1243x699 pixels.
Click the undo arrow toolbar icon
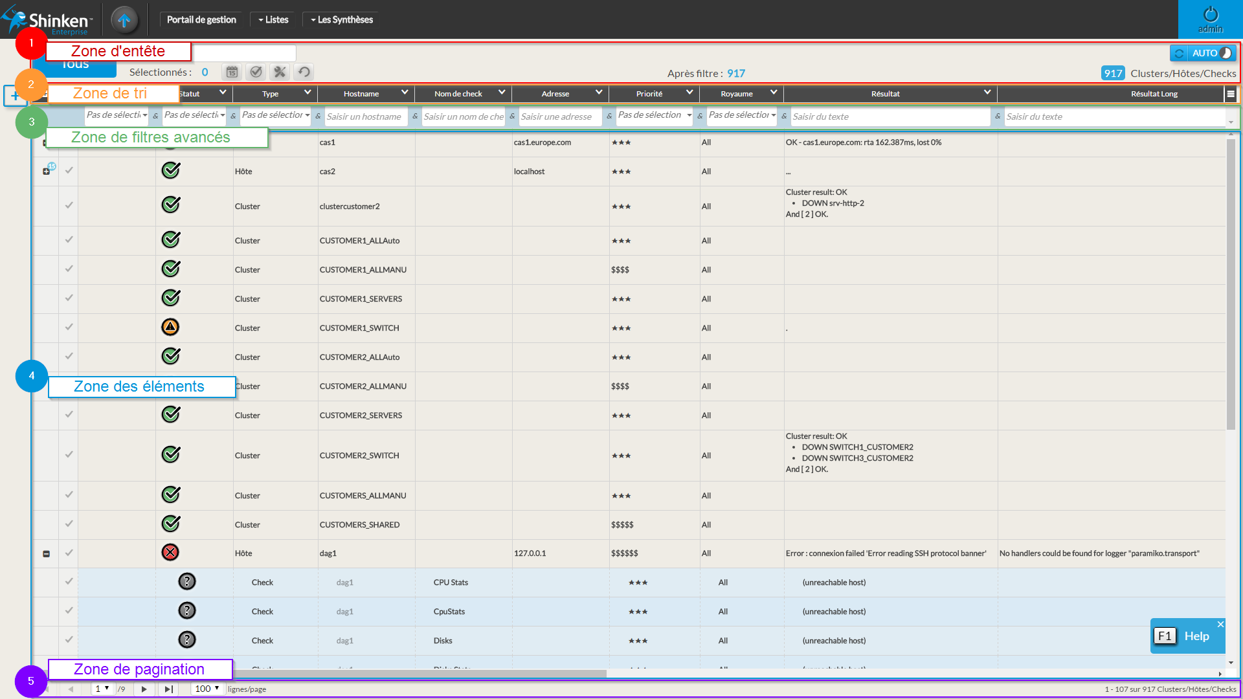[304, 72]
